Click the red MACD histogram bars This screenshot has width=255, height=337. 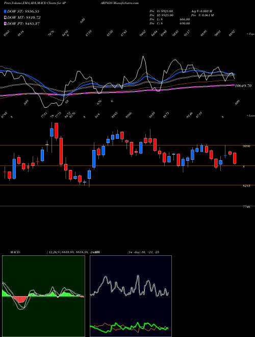click(x=20, y=299)
